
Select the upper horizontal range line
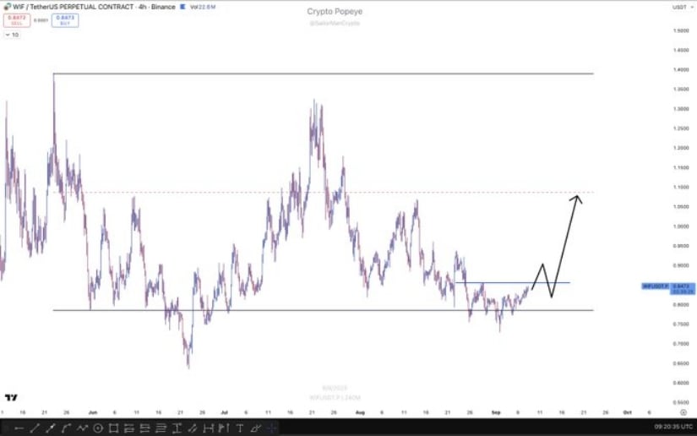pos(324,74)
